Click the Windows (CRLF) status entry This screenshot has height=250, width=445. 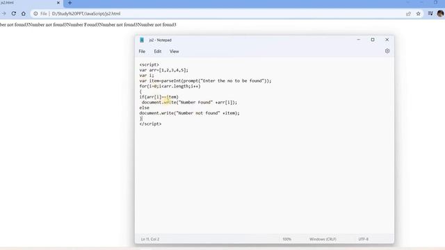click(x=323, y=239)
